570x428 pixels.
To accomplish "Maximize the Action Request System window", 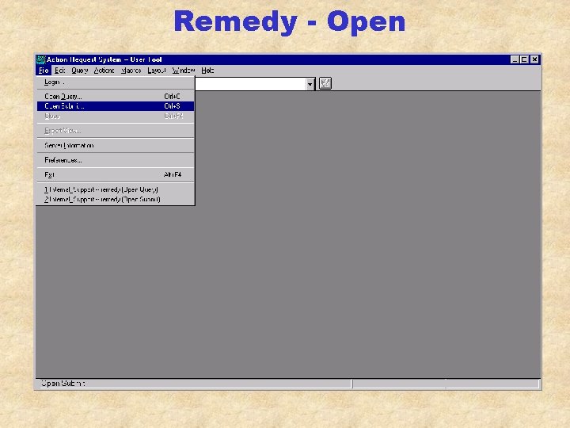I will [x=524, y=59].
